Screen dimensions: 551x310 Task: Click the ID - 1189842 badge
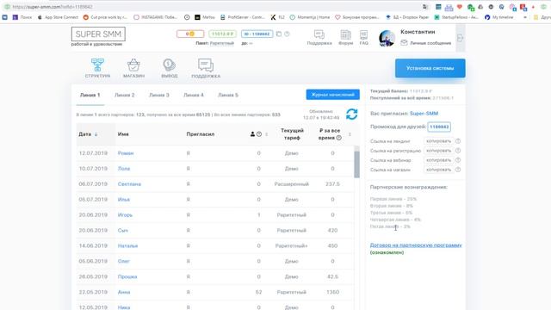257,34
